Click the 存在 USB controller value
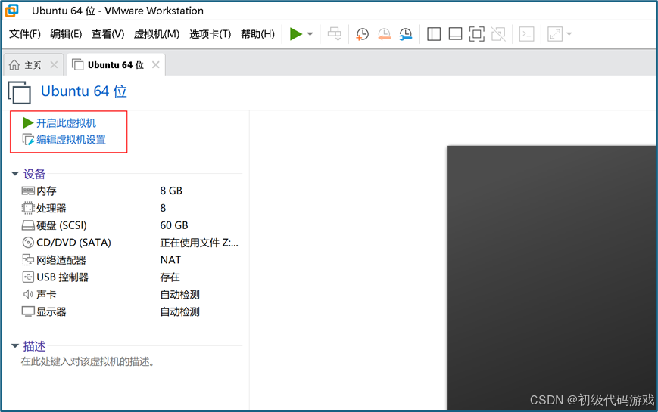658x412 pixels. point(170,277)
